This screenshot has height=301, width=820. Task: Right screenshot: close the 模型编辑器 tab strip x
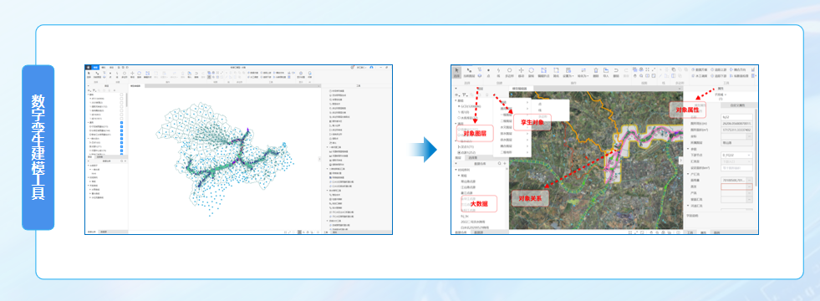(680, 89)
